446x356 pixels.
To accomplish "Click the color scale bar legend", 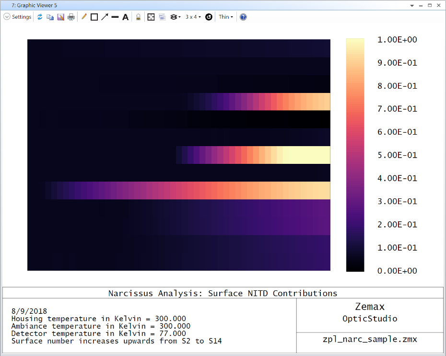I will point(355,155).
